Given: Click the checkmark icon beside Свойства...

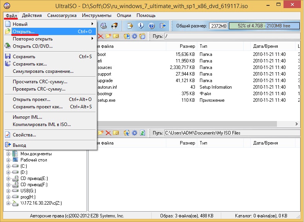Looking at the screenshot, I should click(8, 135).
